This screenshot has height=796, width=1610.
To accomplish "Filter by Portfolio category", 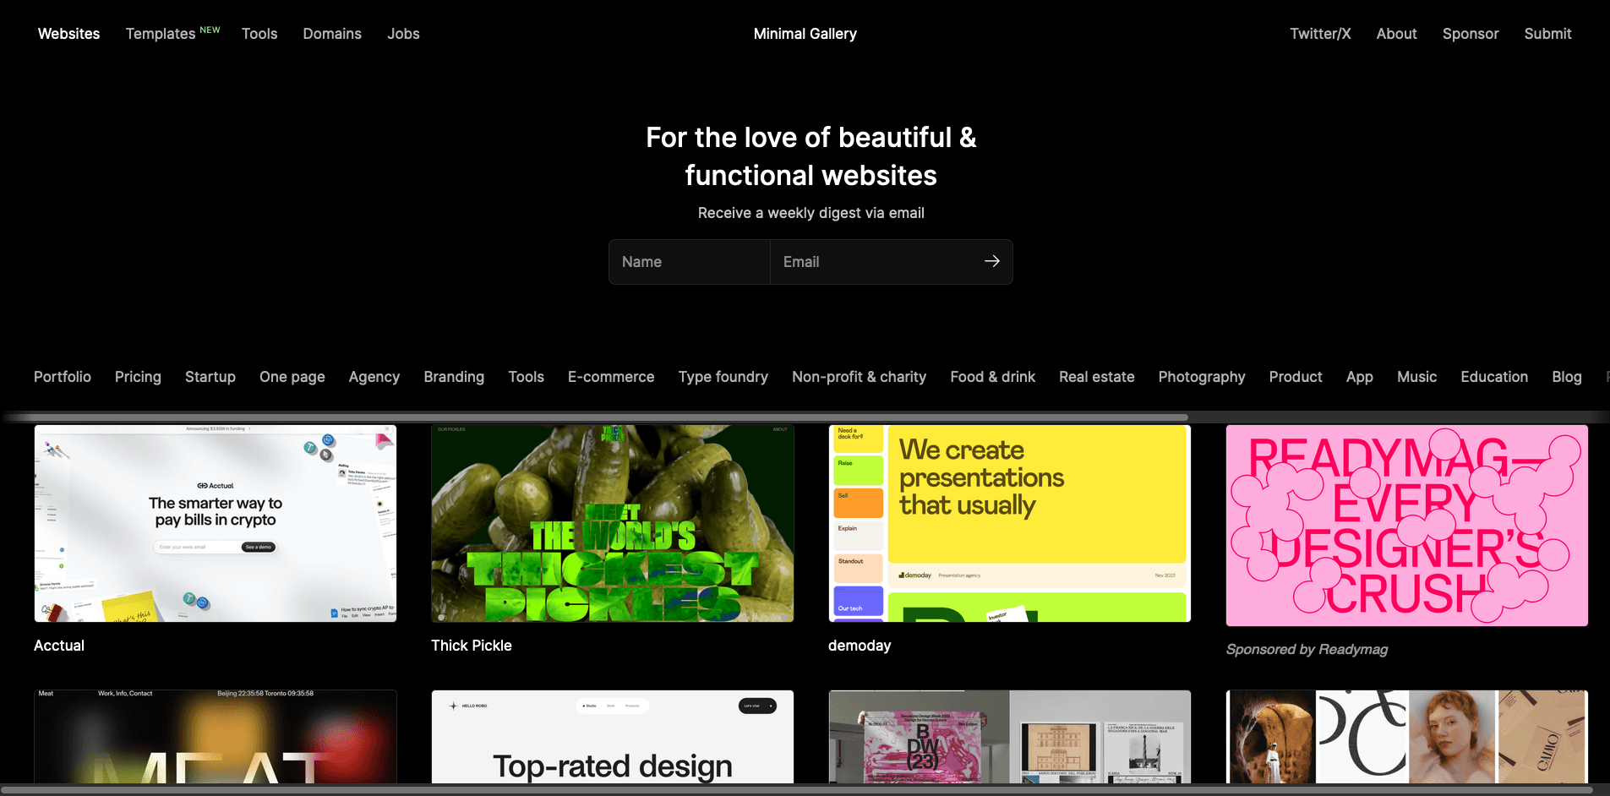I will point(63,377).
